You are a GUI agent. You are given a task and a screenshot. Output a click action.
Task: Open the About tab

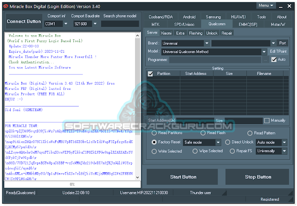point(282,17)
